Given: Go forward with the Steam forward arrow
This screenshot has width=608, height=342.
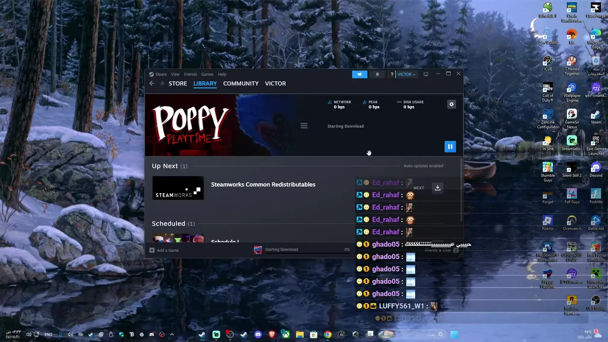Looking at the screenshot, I should click(x=161, y=84).
